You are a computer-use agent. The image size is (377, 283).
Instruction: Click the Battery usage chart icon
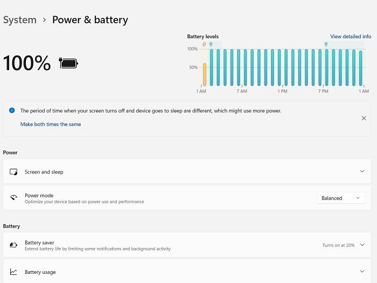pyautogui.click(x=13, y=272)
